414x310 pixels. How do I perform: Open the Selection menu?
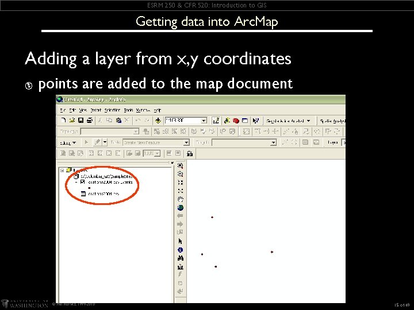click(113, 110)
